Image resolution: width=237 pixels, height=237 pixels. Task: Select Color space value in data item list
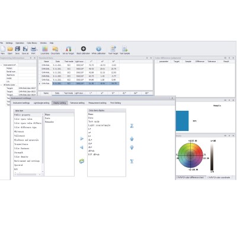(x=23, y=119)
